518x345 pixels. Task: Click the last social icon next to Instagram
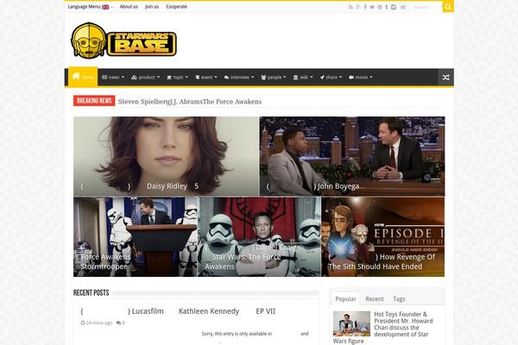tap(403, 7)
